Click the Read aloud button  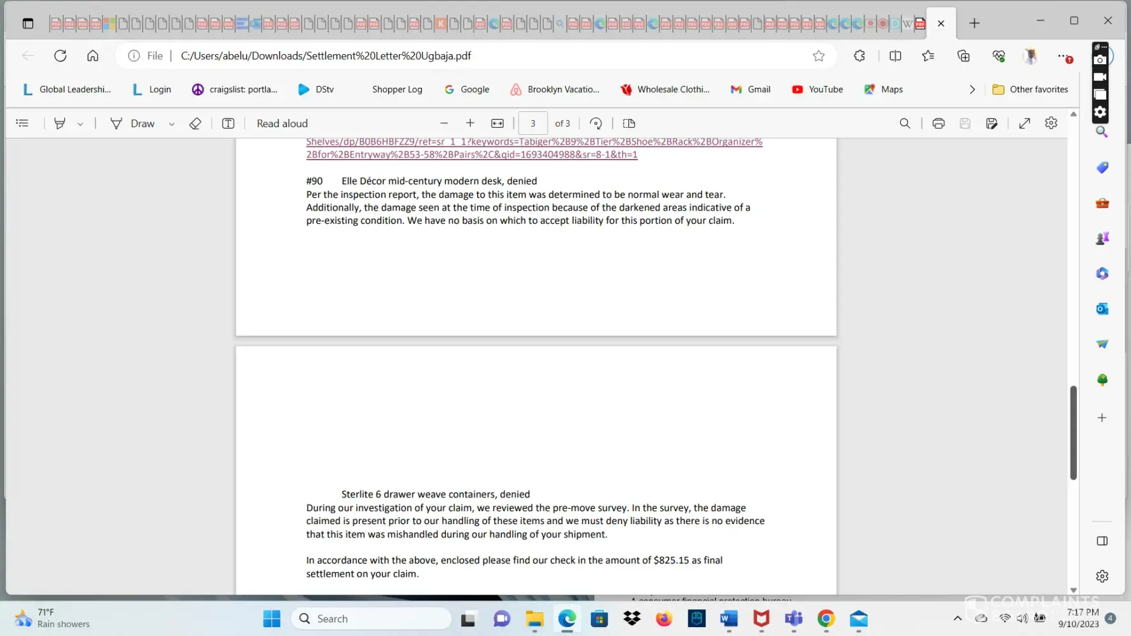coord(282,123)
